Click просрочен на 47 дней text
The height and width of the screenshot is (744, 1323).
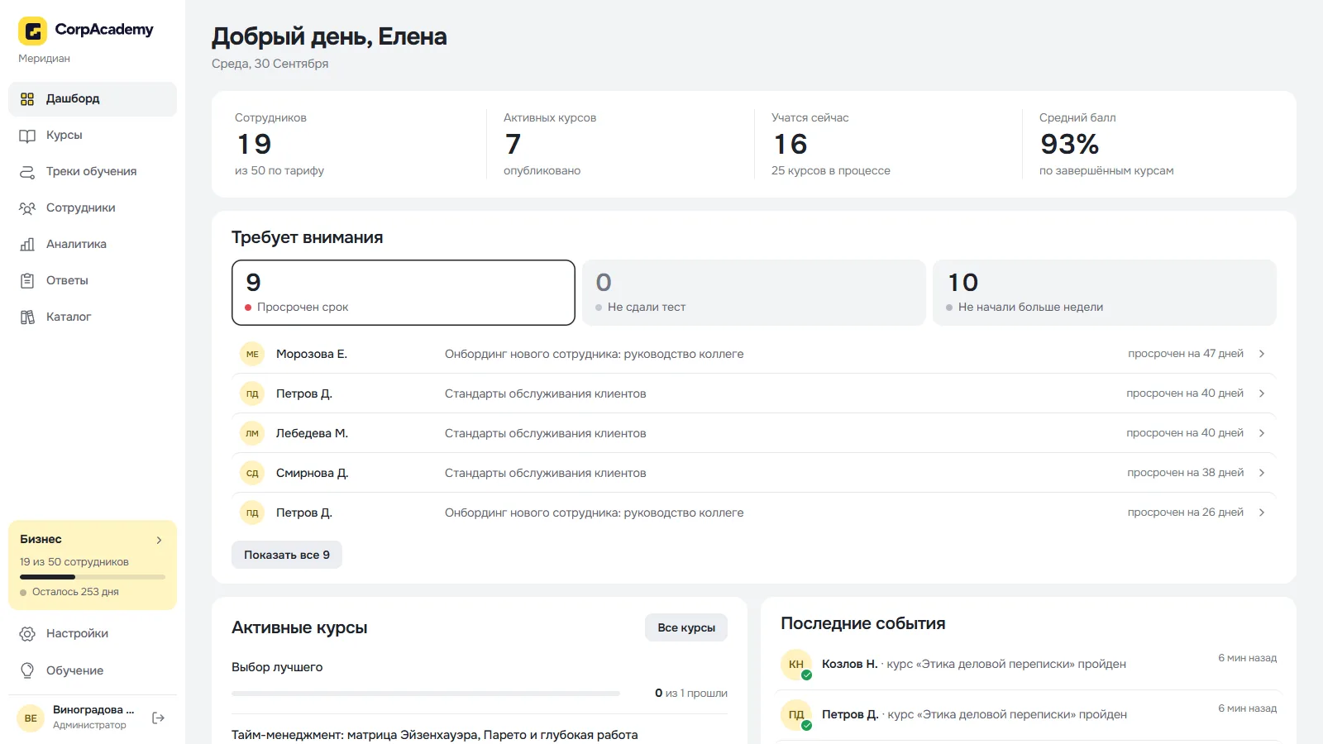[1186, 354]
